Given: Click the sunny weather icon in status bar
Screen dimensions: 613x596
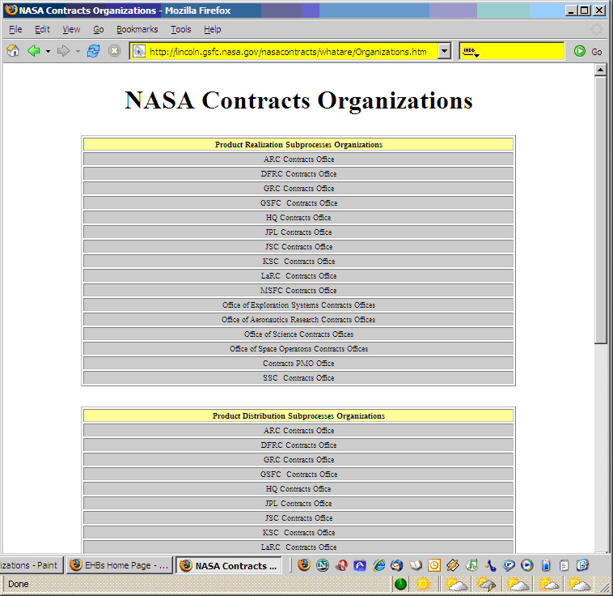Looking at the screenshot, I should [423, 584].
